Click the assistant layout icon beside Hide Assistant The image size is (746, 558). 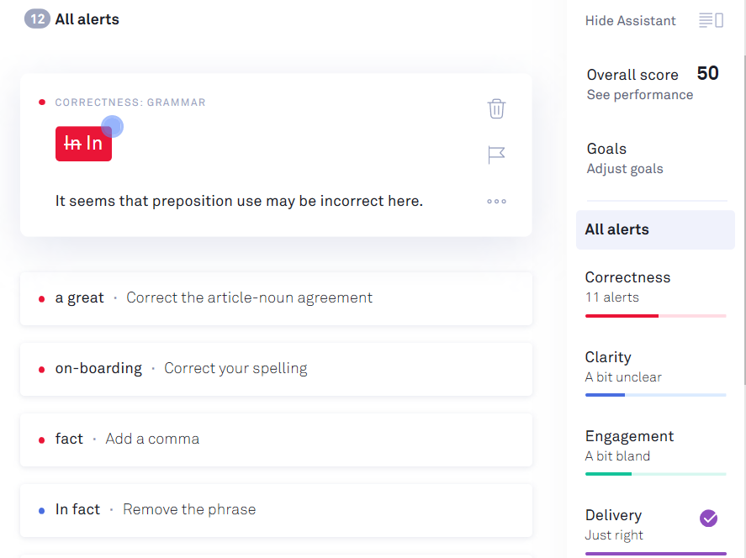(711, 19)
